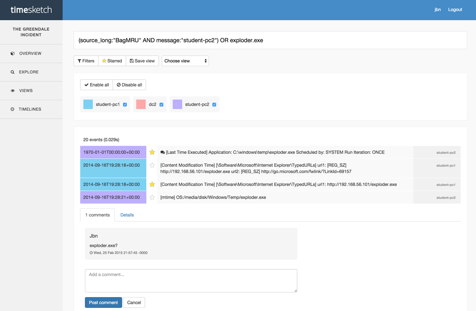Disable the student-pc2 timeline checkbox
Viewport: 476px width, 311px height.
214,104
